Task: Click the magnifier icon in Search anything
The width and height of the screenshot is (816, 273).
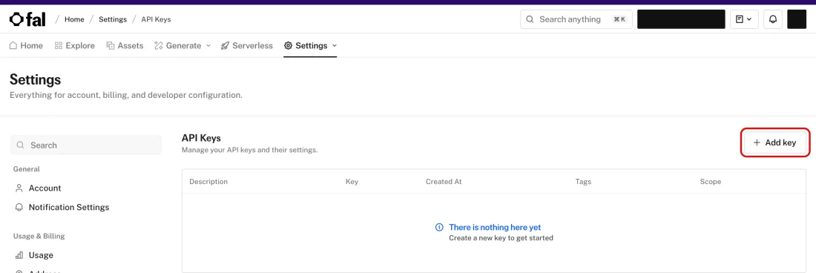Action: click(x=530, y=19)
